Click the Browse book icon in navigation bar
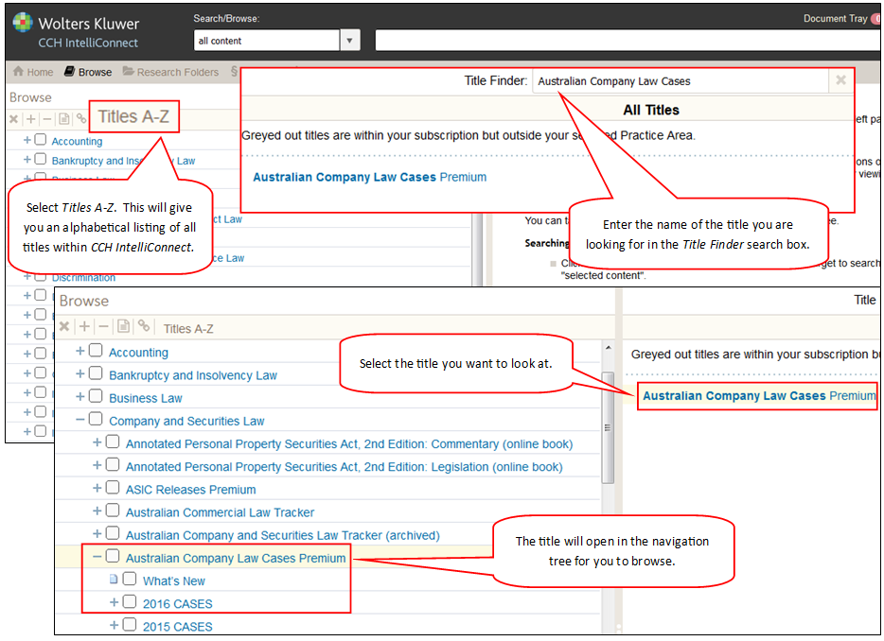Viewport: 884px width, 641px height. (x=69, y=72)
